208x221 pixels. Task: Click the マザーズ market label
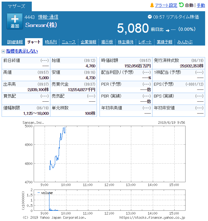tap(16, 6)
